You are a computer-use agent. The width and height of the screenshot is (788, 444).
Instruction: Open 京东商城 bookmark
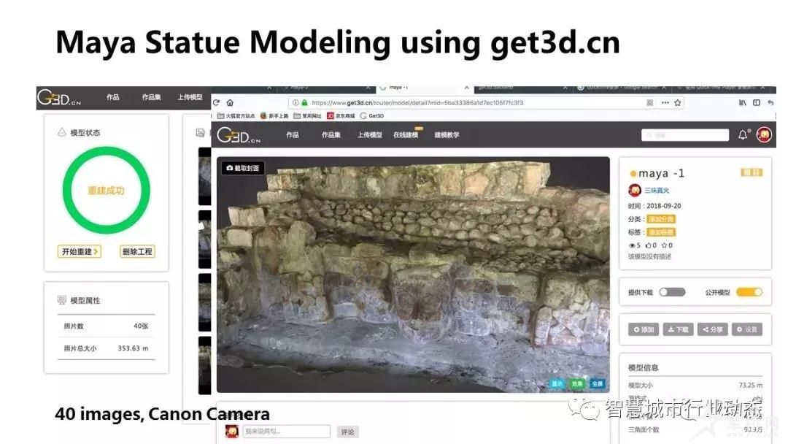(x=341, y=115)
